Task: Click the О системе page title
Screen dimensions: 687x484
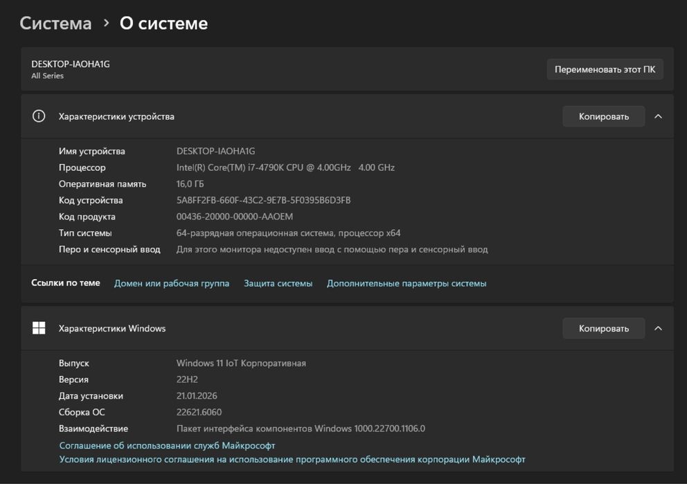Action: coord(163,23)
